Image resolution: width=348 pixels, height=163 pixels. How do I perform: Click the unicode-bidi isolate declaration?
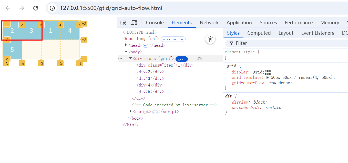tap(257, 107)
